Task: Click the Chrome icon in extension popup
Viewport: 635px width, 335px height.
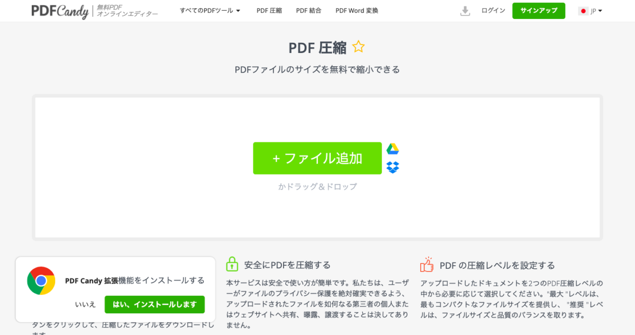Action: pos(41,280)
